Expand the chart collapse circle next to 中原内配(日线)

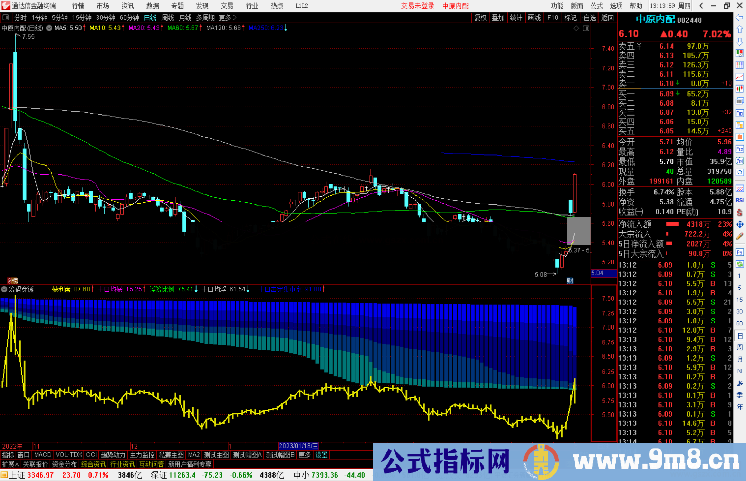tap(49, 28)
